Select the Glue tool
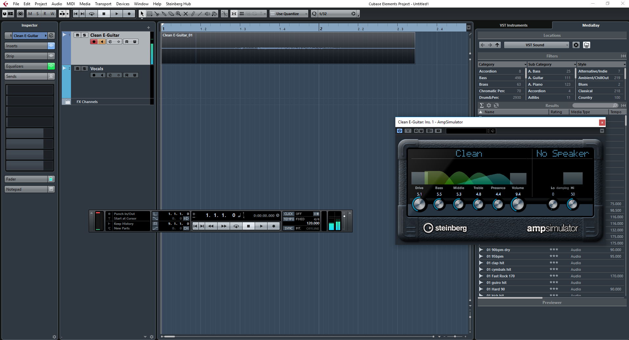 [x=164, y=14]
